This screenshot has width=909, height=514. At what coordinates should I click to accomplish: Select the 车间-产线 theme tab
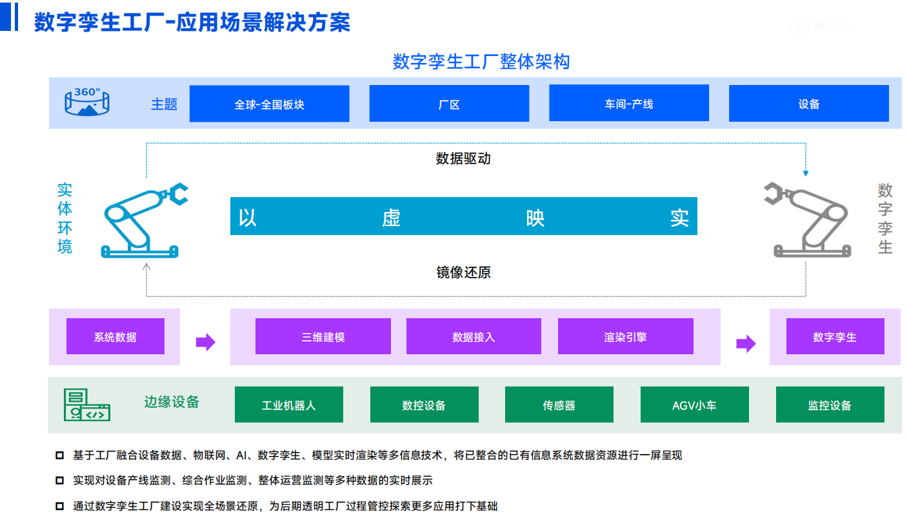629,102
